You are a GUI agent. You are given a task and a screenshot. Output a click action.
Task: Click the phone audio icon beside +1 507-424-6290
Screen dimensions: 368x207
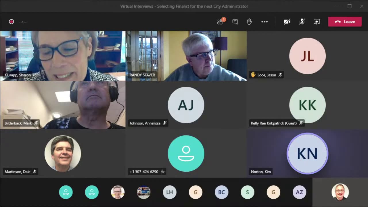click(163, 172)
